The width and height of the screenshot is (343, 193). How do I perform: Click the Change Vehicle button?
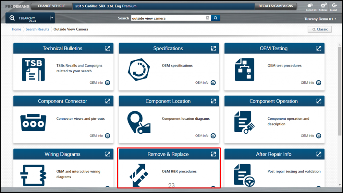pyautogui.click(x=51, y=6)
